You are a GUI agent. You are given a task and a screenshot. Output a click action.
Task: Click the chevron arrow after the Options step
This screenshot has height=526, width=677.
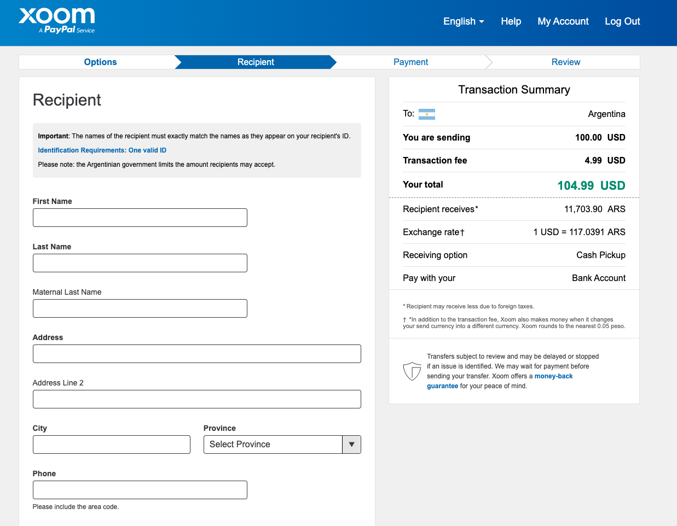click(x=179, y=62)
